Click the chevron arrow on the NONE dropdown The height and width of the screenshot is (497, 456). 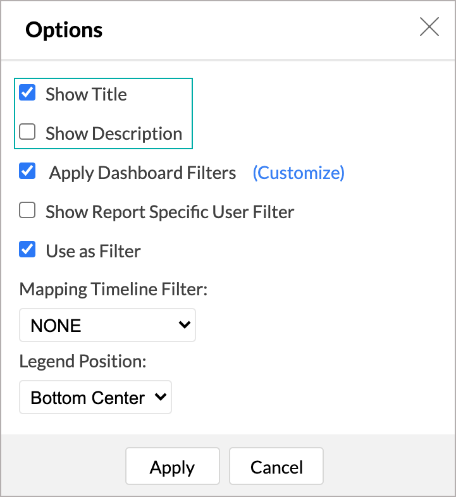[x=185, y=325]
